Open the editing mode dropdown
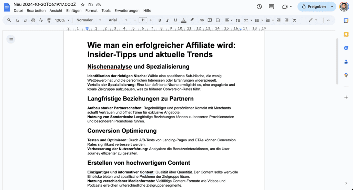353x190 pixels. point(313,20)
